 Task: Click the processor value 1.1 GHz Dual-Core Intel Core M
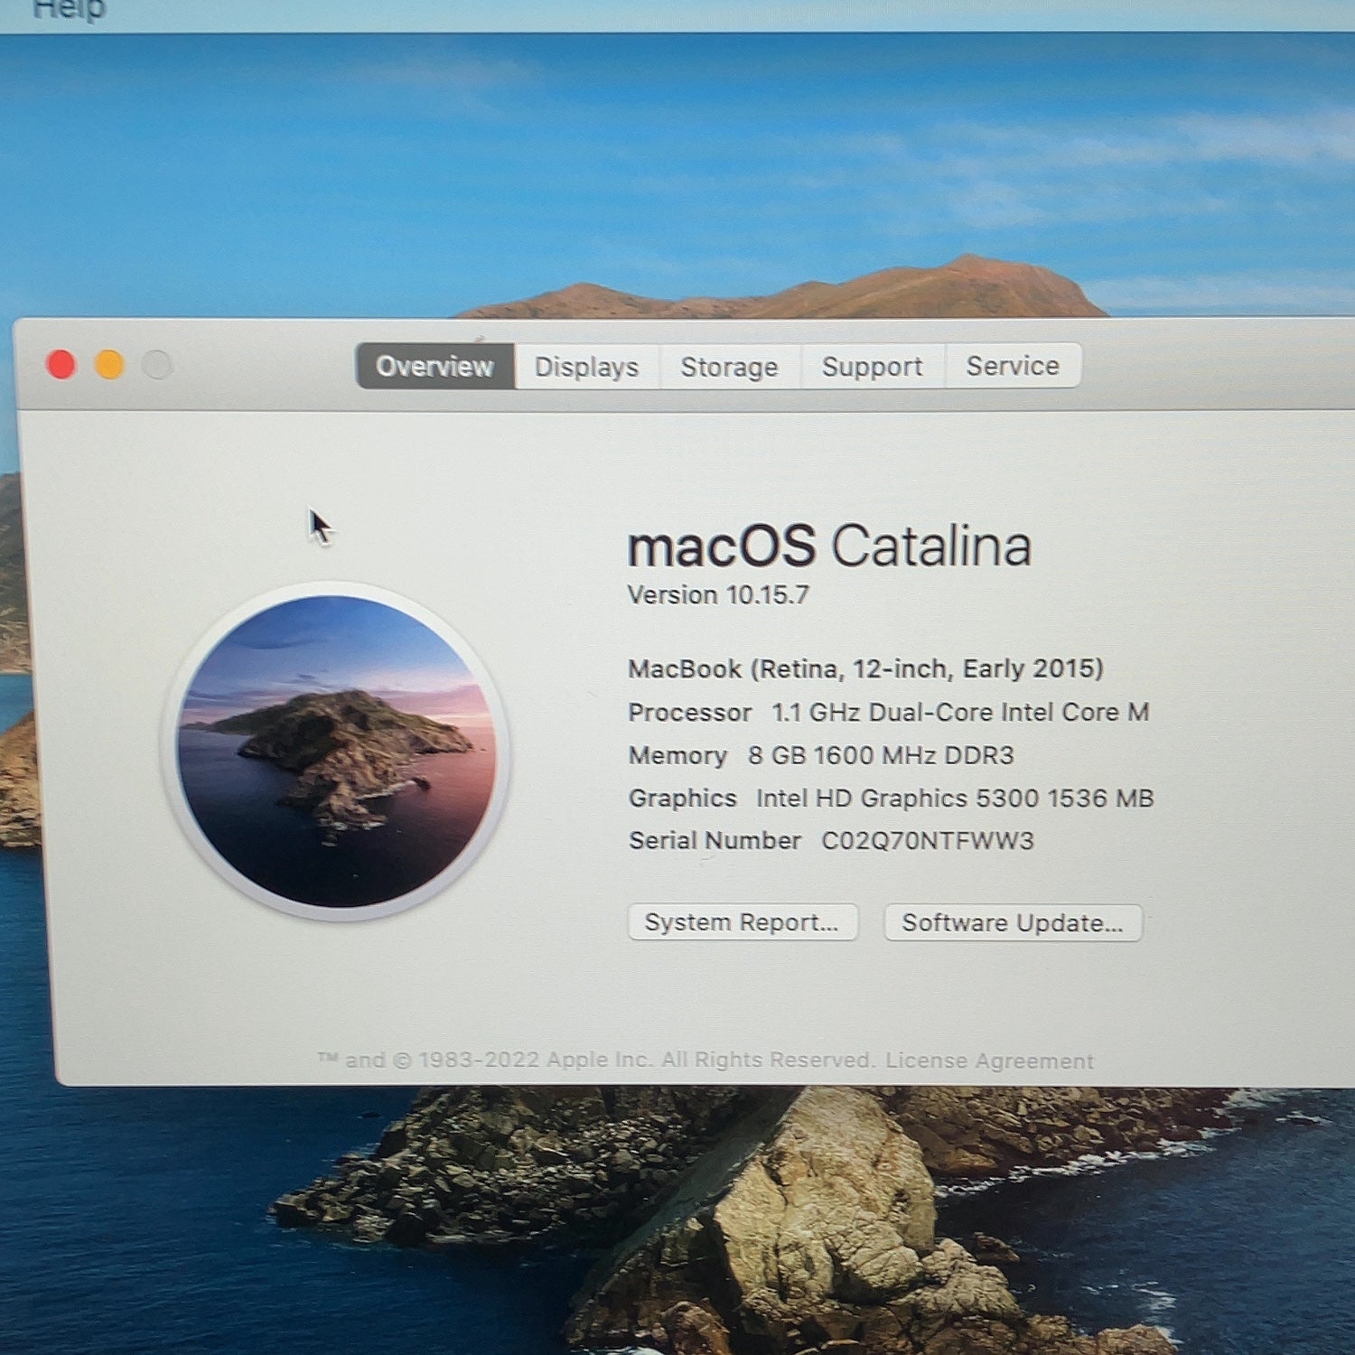(960, 712)
